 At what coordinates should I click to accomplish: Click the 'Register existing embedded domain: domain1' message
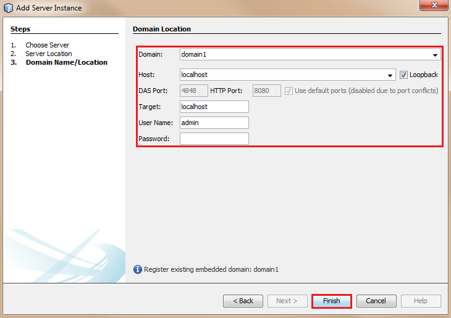pyautogui.click(x=211, y=269)
